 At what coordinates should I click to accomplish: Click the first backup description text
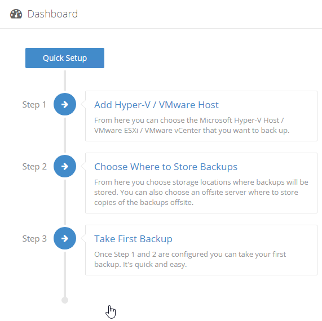190,260
